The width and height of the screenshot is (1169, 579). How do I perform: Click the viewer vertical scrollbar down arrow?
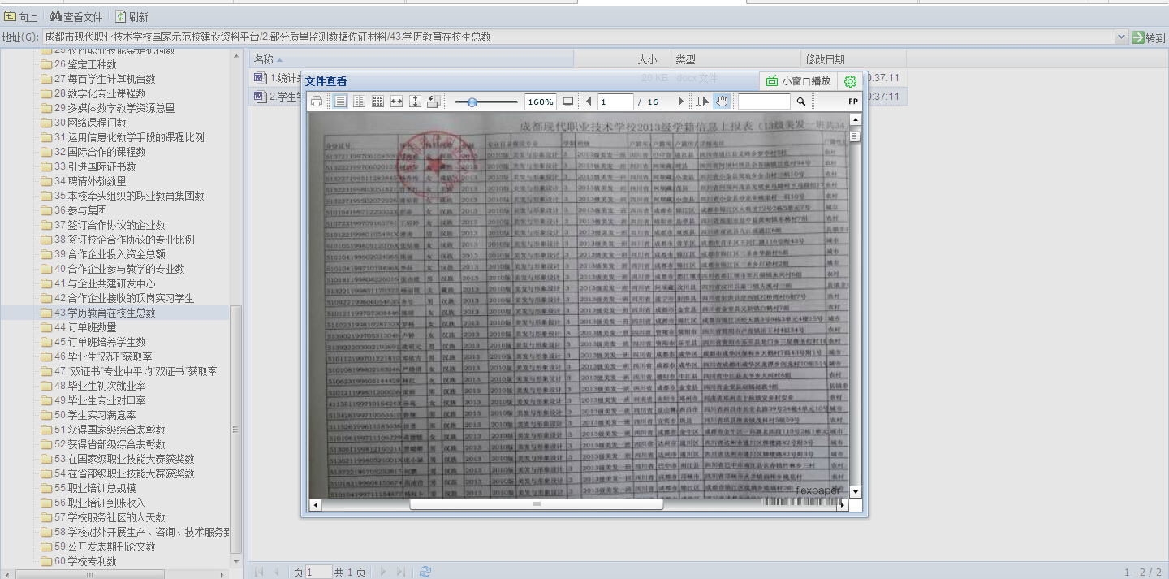coord(855,492)
